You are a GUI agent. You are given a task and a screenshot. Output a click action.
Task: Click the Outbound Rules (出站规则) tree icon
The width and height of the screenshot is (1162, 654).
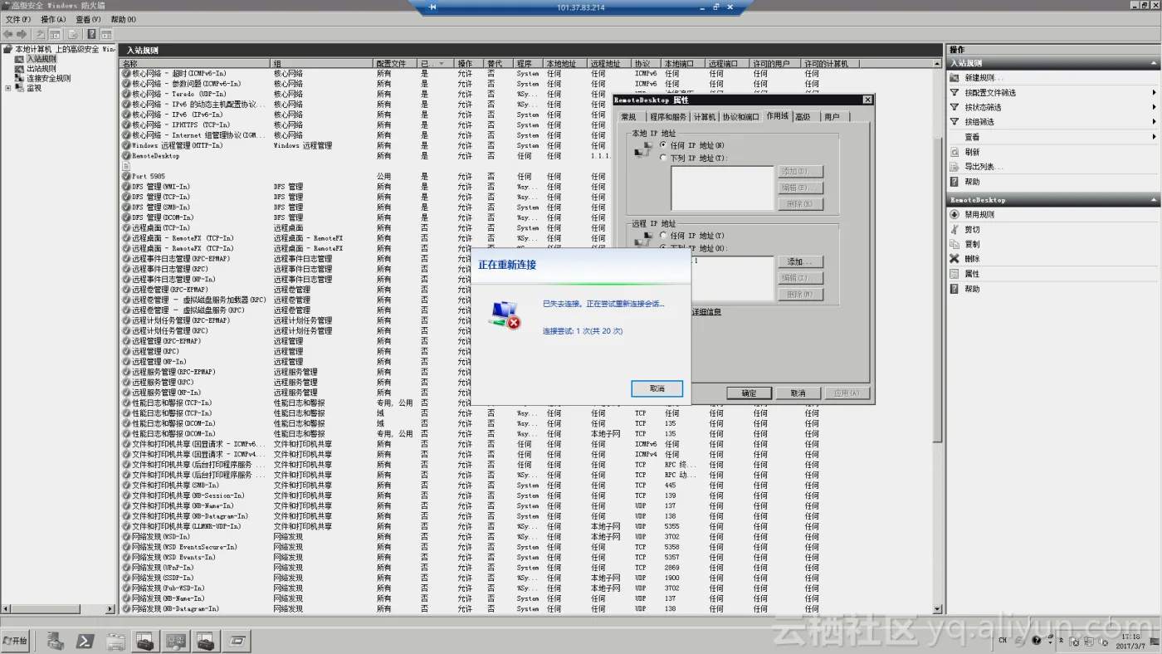pyautogui.click(x=19, y=69)
